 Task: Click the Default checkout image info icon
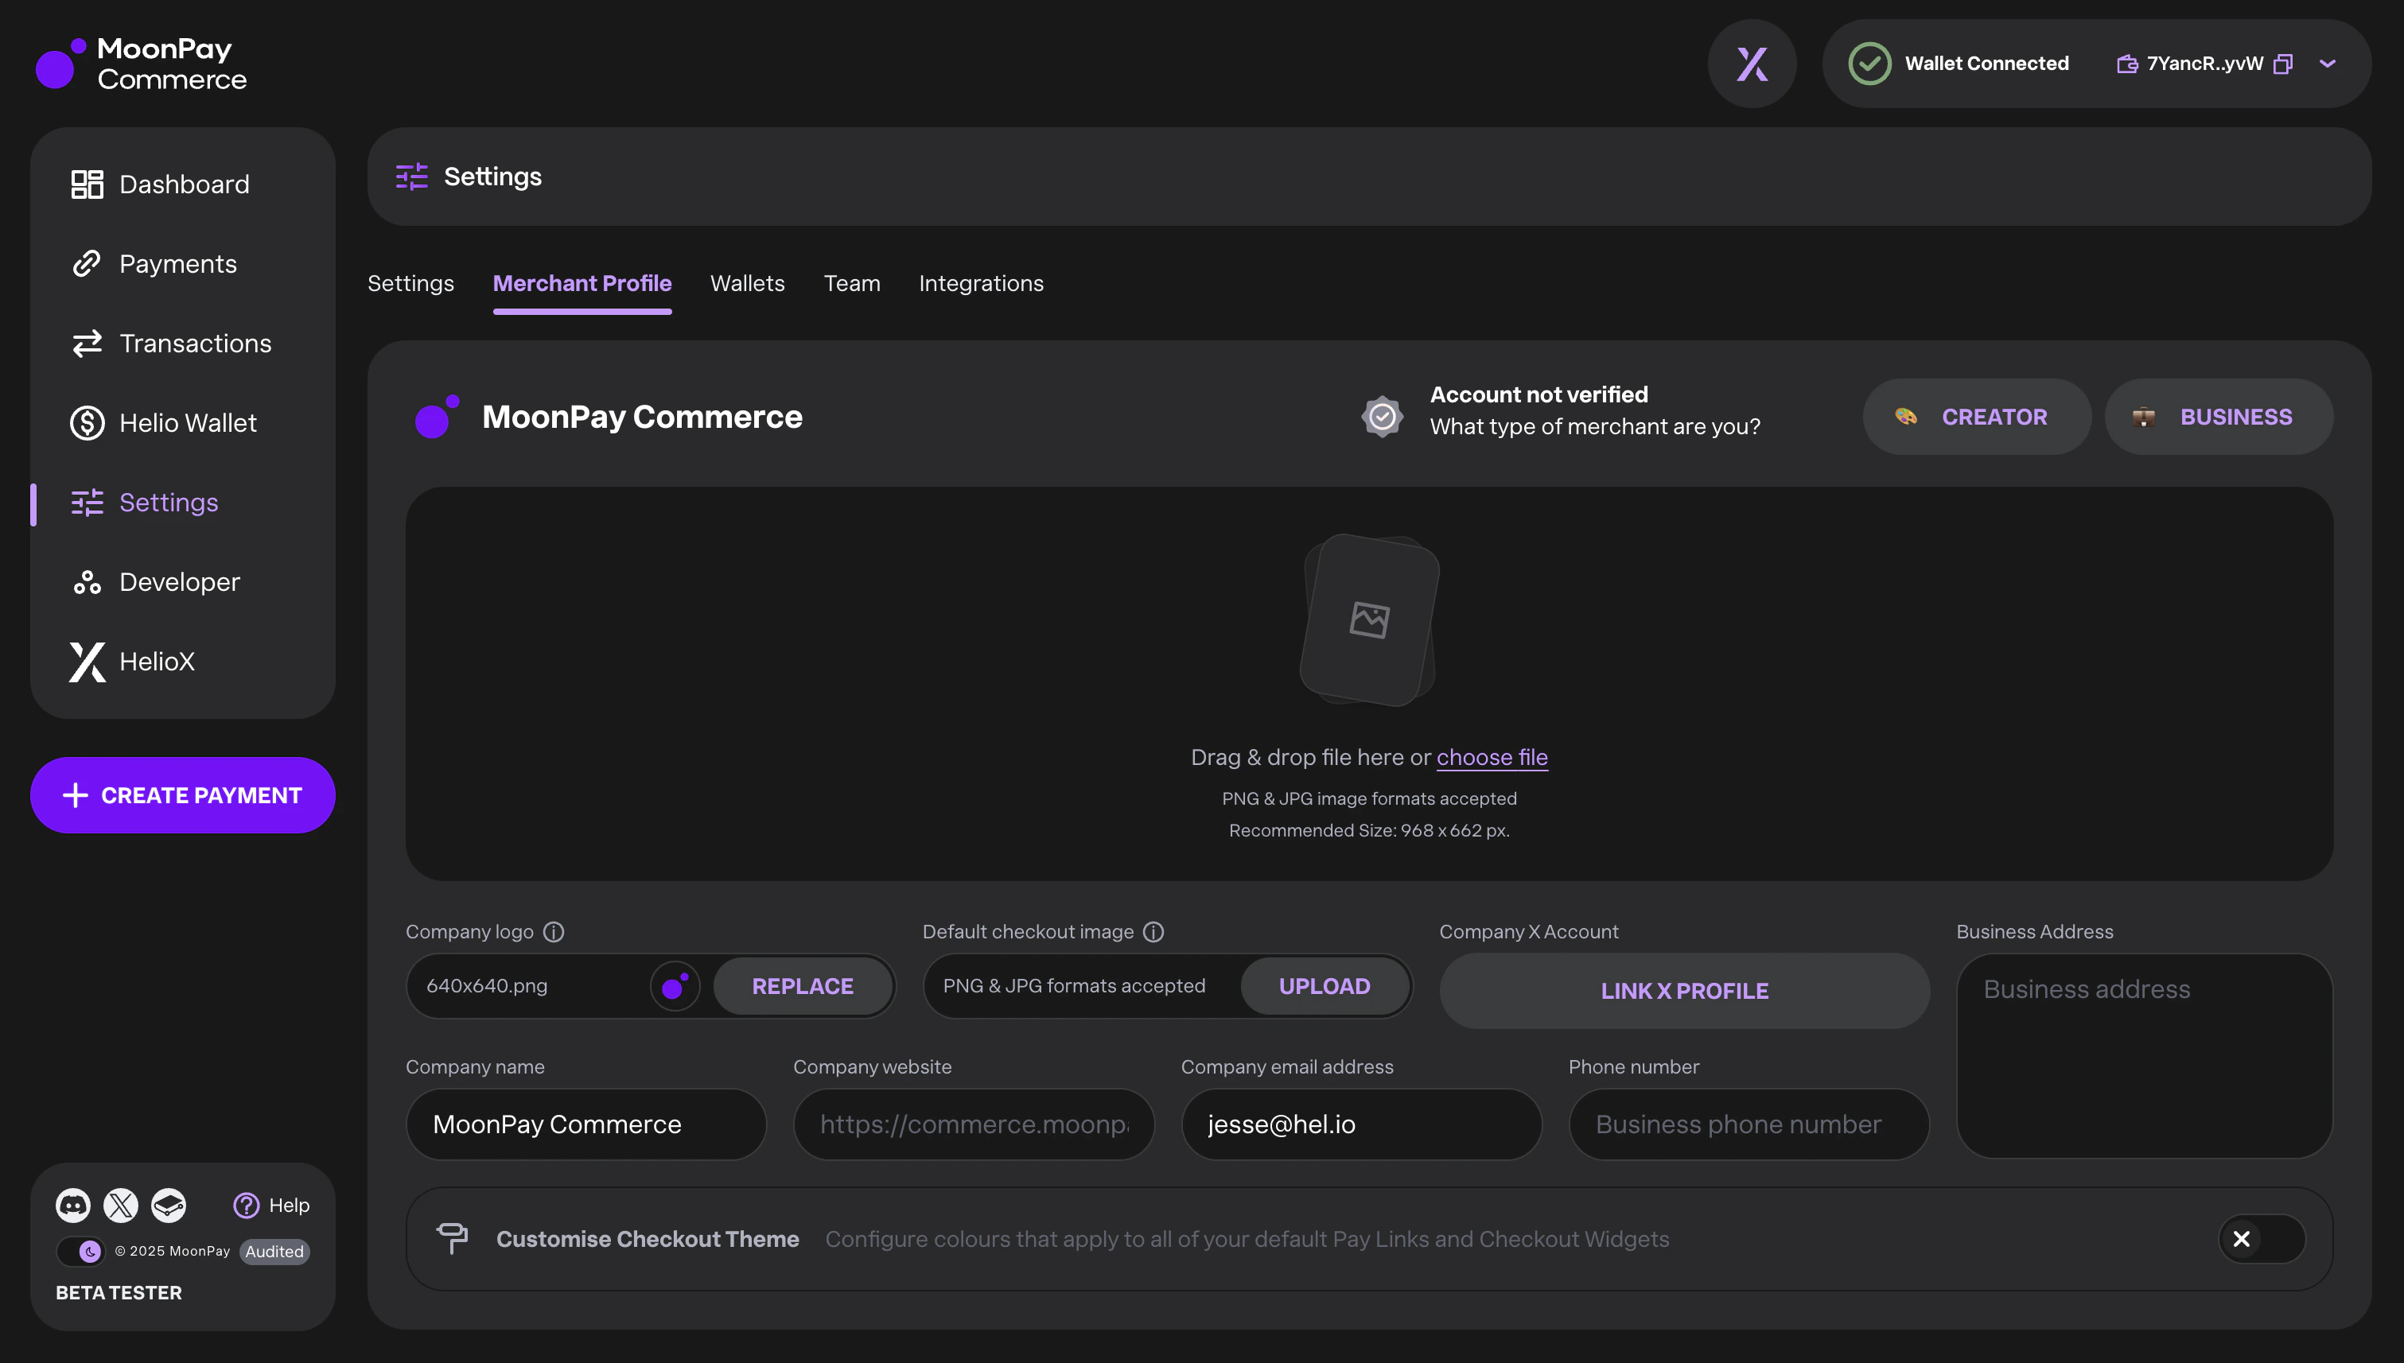tap(1153, 931)
